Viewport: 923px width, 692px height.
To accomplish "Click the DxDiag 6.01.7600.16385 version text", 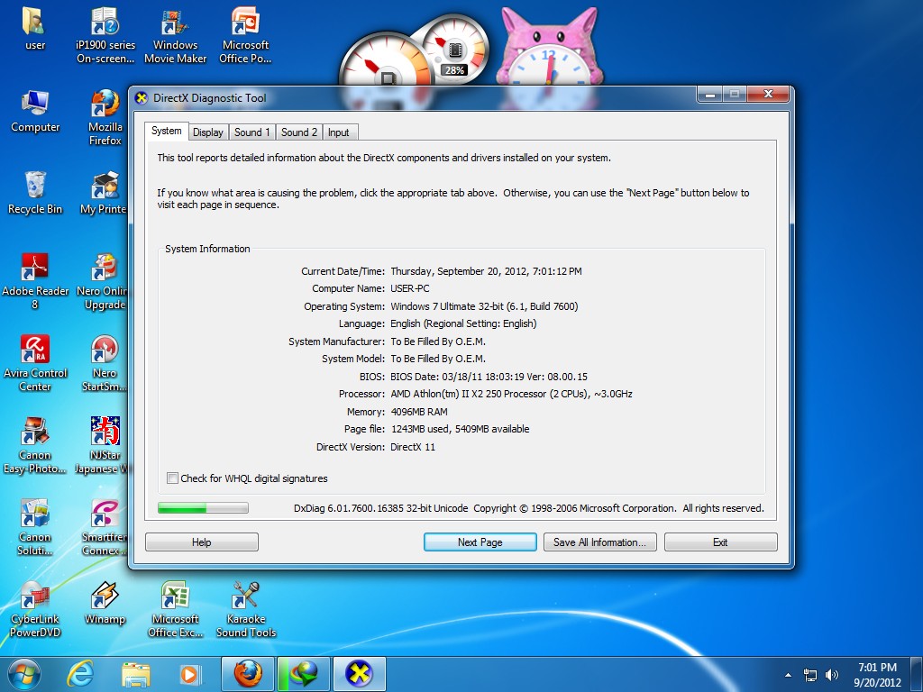I will click(x=381, y=508).
